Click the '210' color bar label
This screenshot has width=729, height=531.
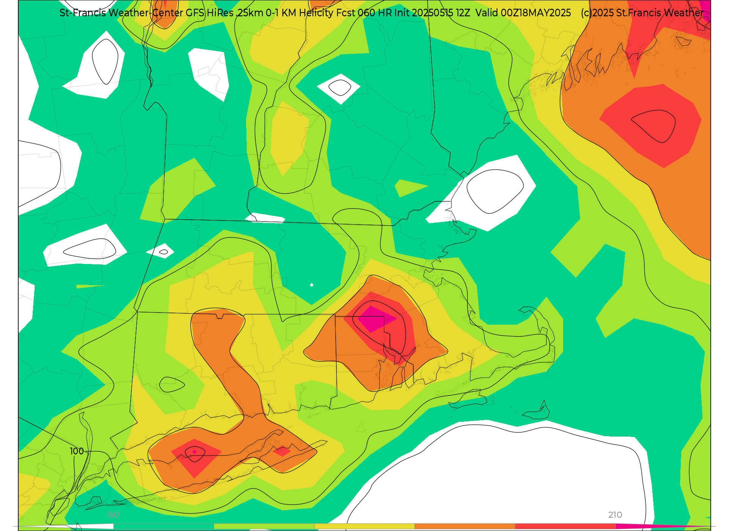(x=615, y=515)
